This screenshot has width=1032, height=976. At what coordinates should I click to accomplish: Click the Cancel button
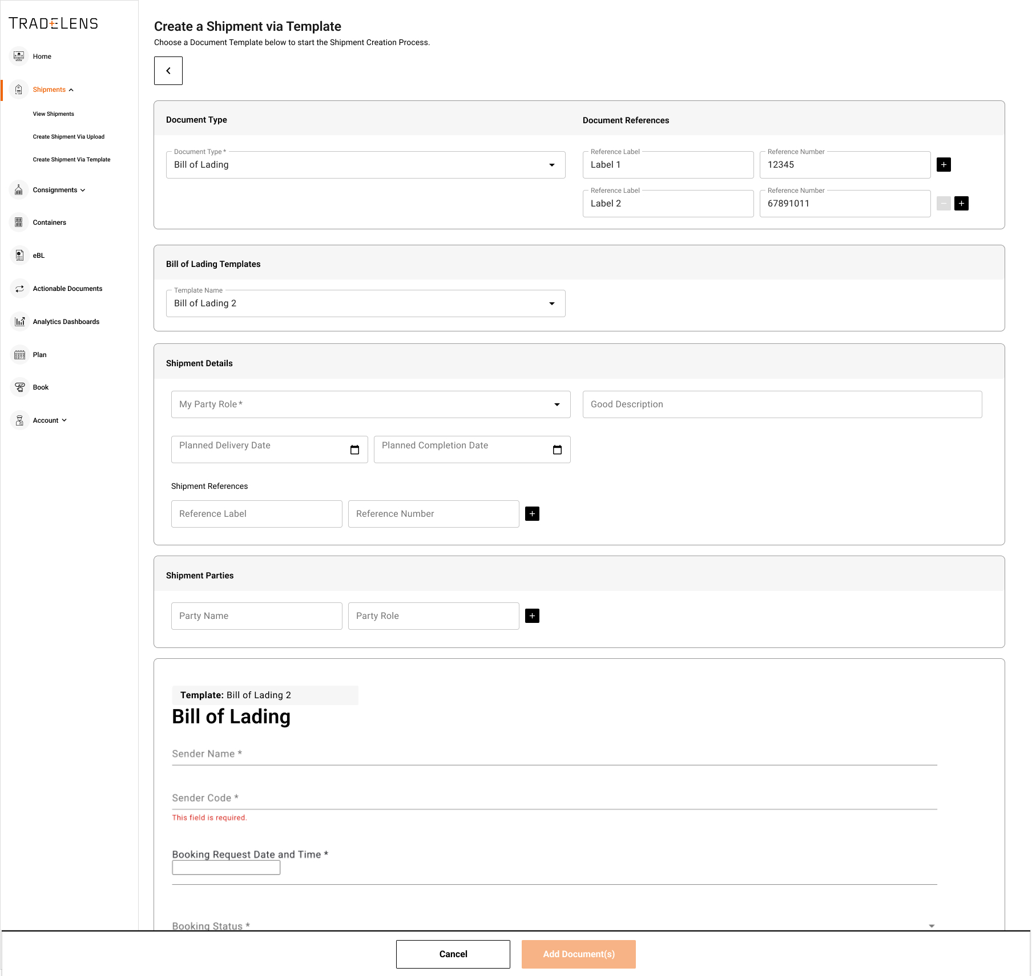click(453, 954)
